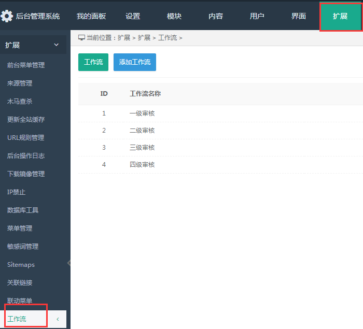
Task: Click the monitor icon before 当前位置
Action: pyautogui.click(x=81, y=38)
